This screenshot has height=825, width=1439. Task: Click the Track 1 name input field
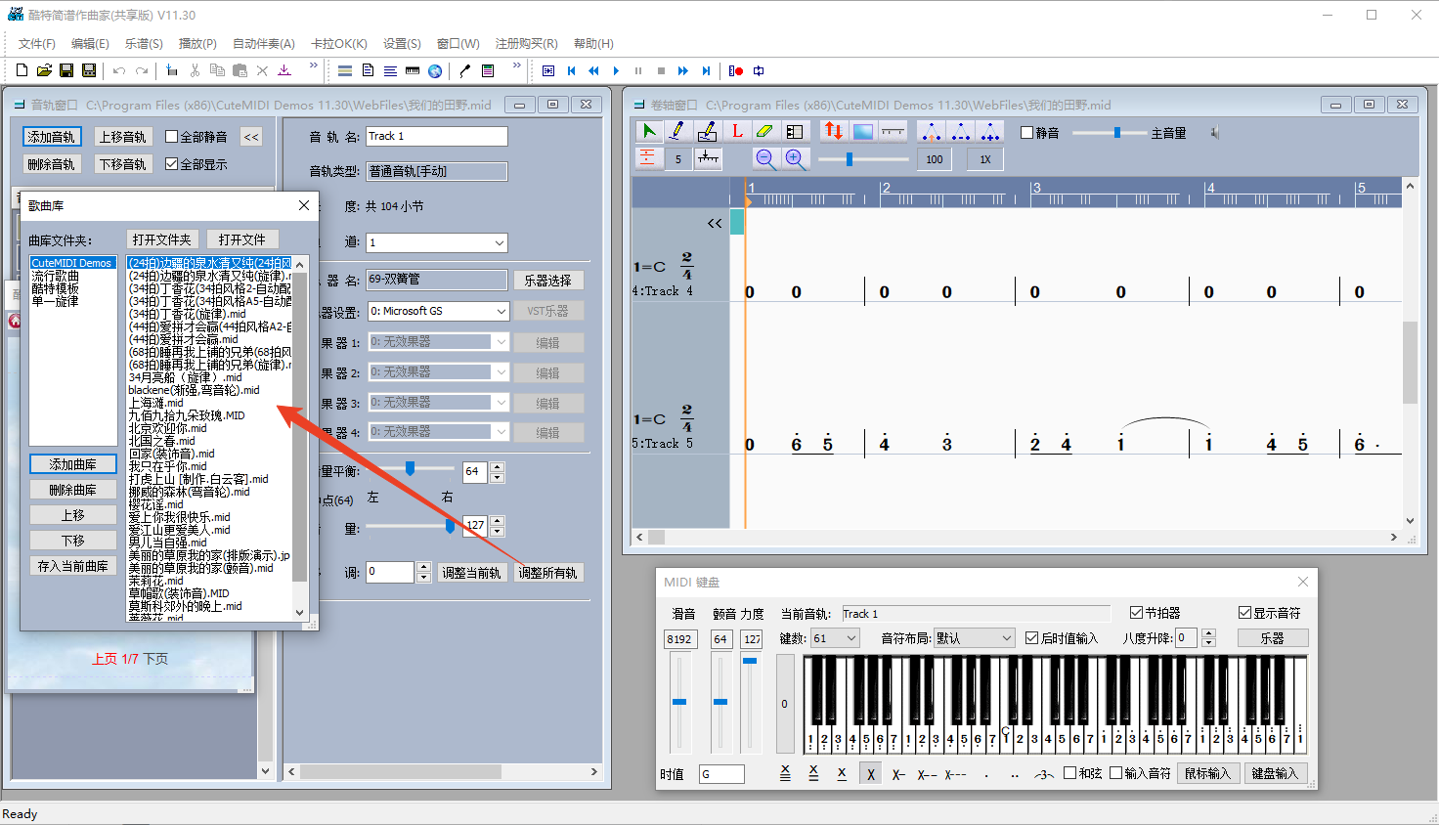(437, 136)
